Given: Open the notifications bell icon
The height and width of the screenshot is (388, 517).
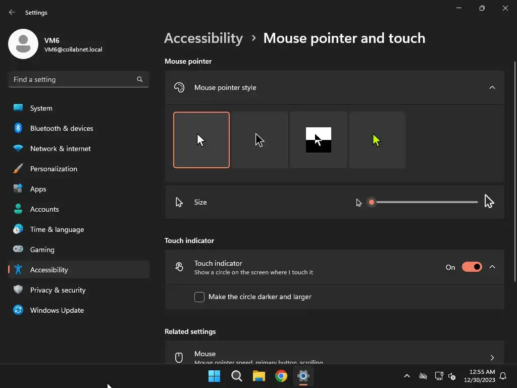Looking at the screenshot, I should point(503,376).
